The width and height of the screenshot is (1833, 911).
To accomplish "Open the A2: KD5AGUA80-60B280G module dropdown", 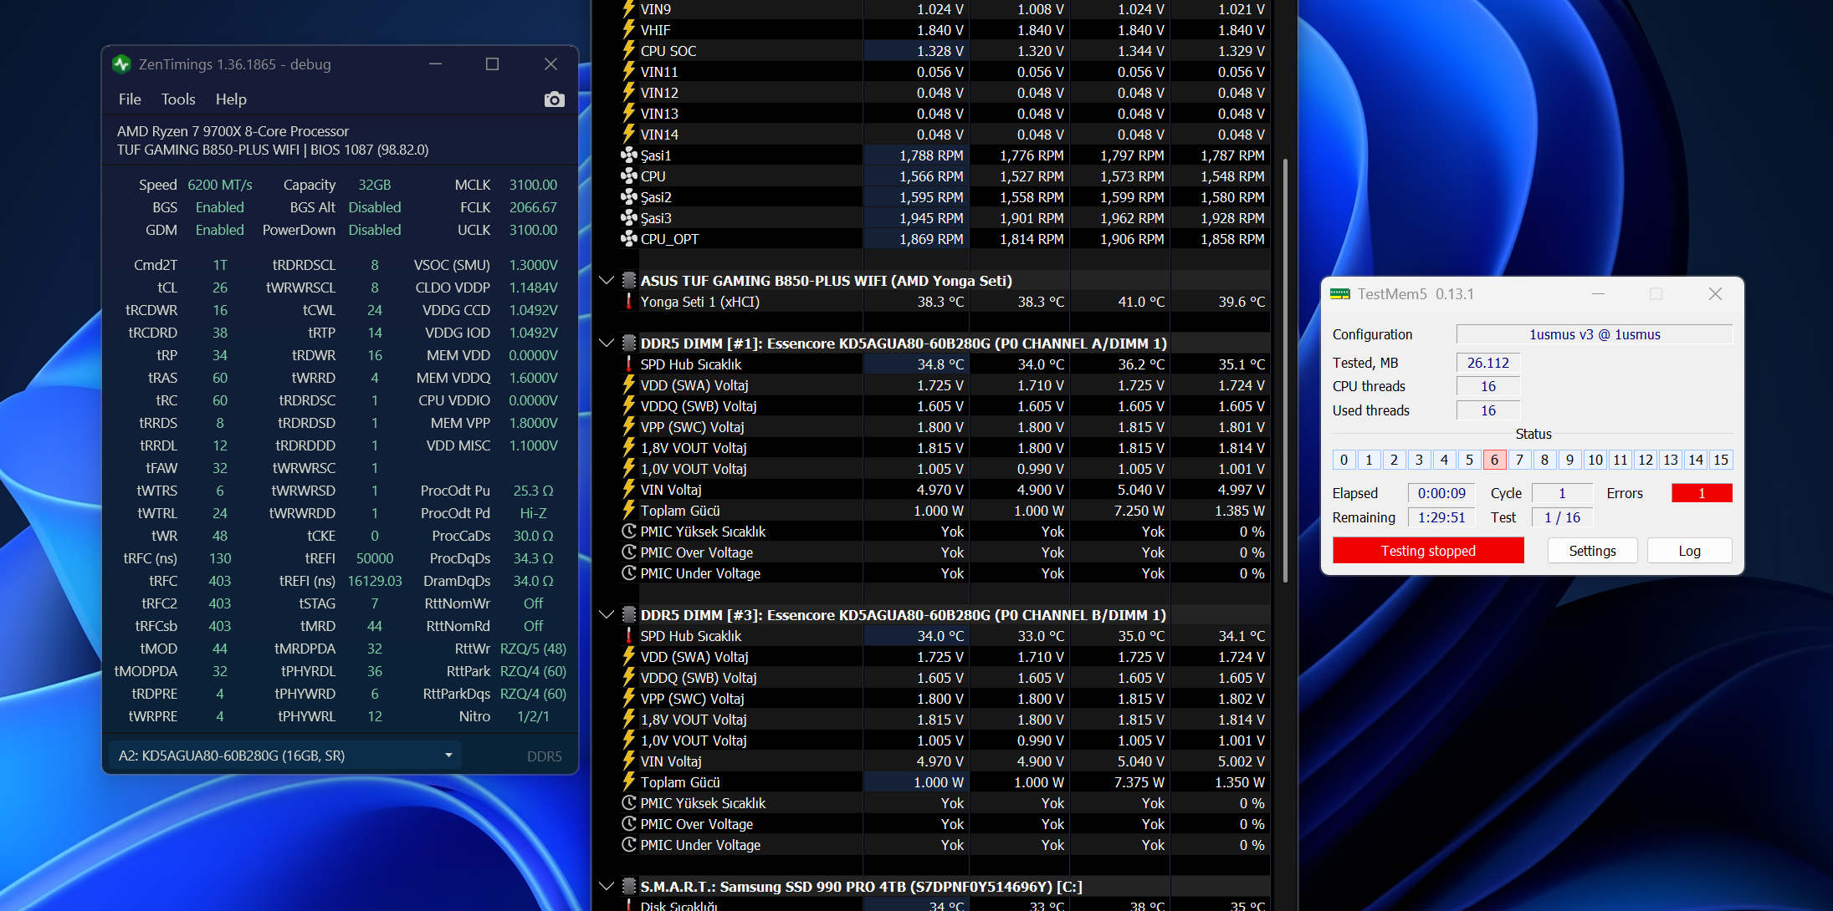I will click(284, 756).
